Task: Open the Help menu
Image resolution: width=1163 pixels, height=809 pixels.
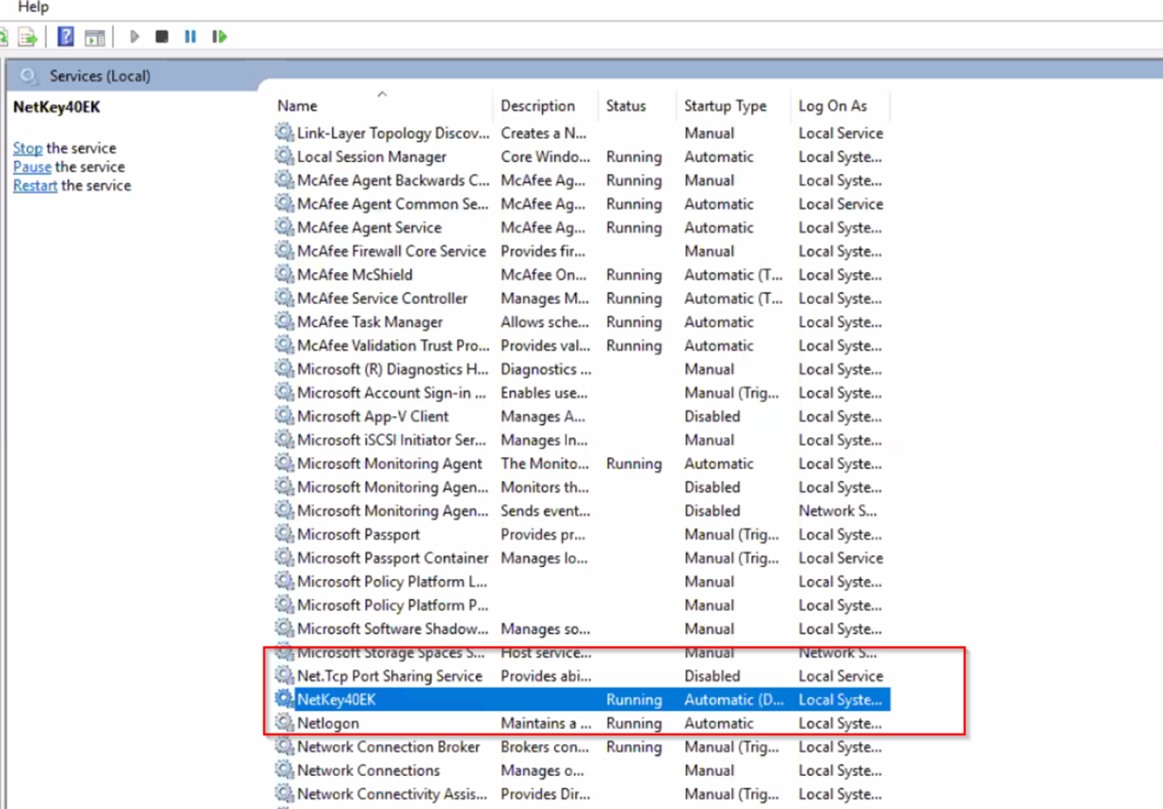Action: [33, 7]
